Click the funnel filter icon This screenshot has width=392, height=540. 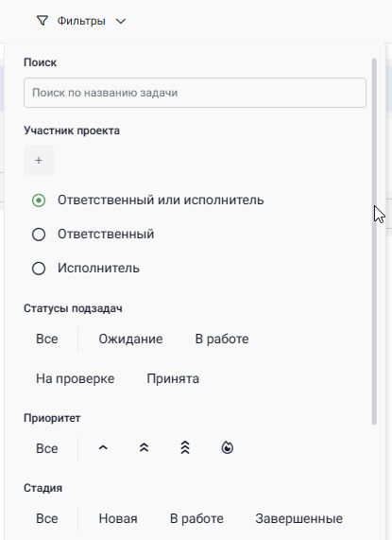[42, 21]
